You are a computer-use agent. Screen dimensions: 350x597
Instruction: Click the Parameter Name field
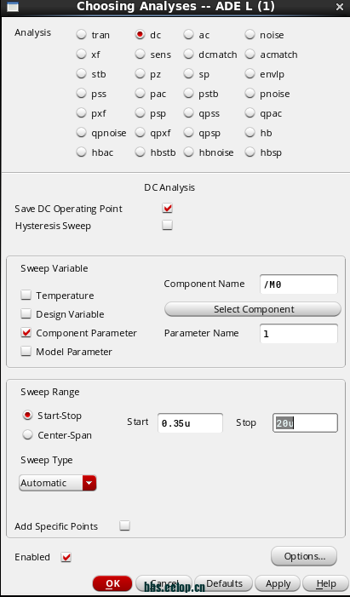click(x=299, y=334)
